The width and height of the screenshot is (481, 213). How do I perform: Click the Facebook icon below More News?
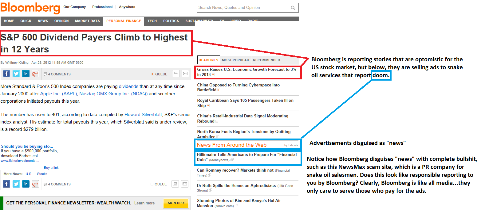(6, 184)
